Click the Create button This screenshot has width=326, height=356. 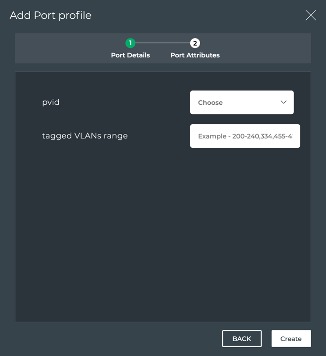click(x=291, y=339)
